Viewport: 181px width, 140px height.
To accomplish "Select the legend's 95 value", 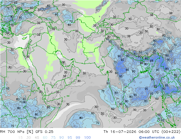I will 70,137.
